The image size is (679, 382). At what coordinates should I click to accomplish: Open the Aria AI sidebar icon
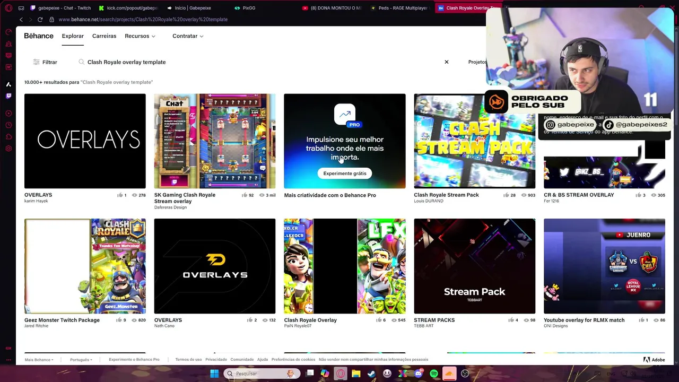8,84
